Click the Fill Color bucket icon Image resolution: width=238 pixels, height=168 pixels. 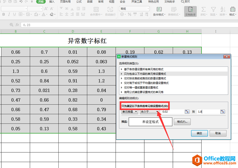click(36, 14)
